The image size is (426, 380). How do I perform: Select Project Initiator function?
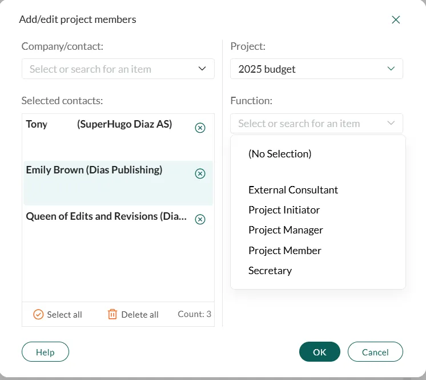284,210
